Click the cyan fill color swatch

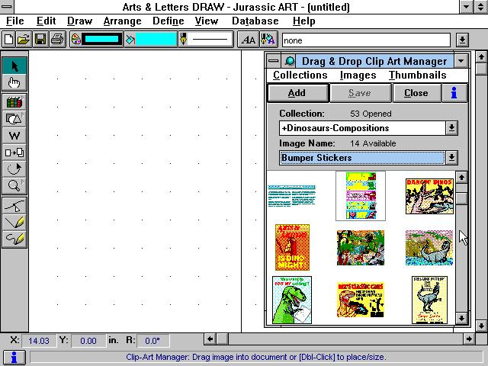(156, 39)
